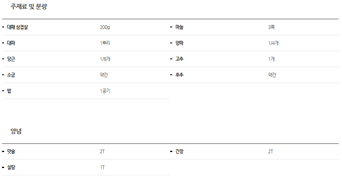Viewport: 342px width, 179px height.
Task: Click the 1/4개 quantity value
Action: pos(273,43)
